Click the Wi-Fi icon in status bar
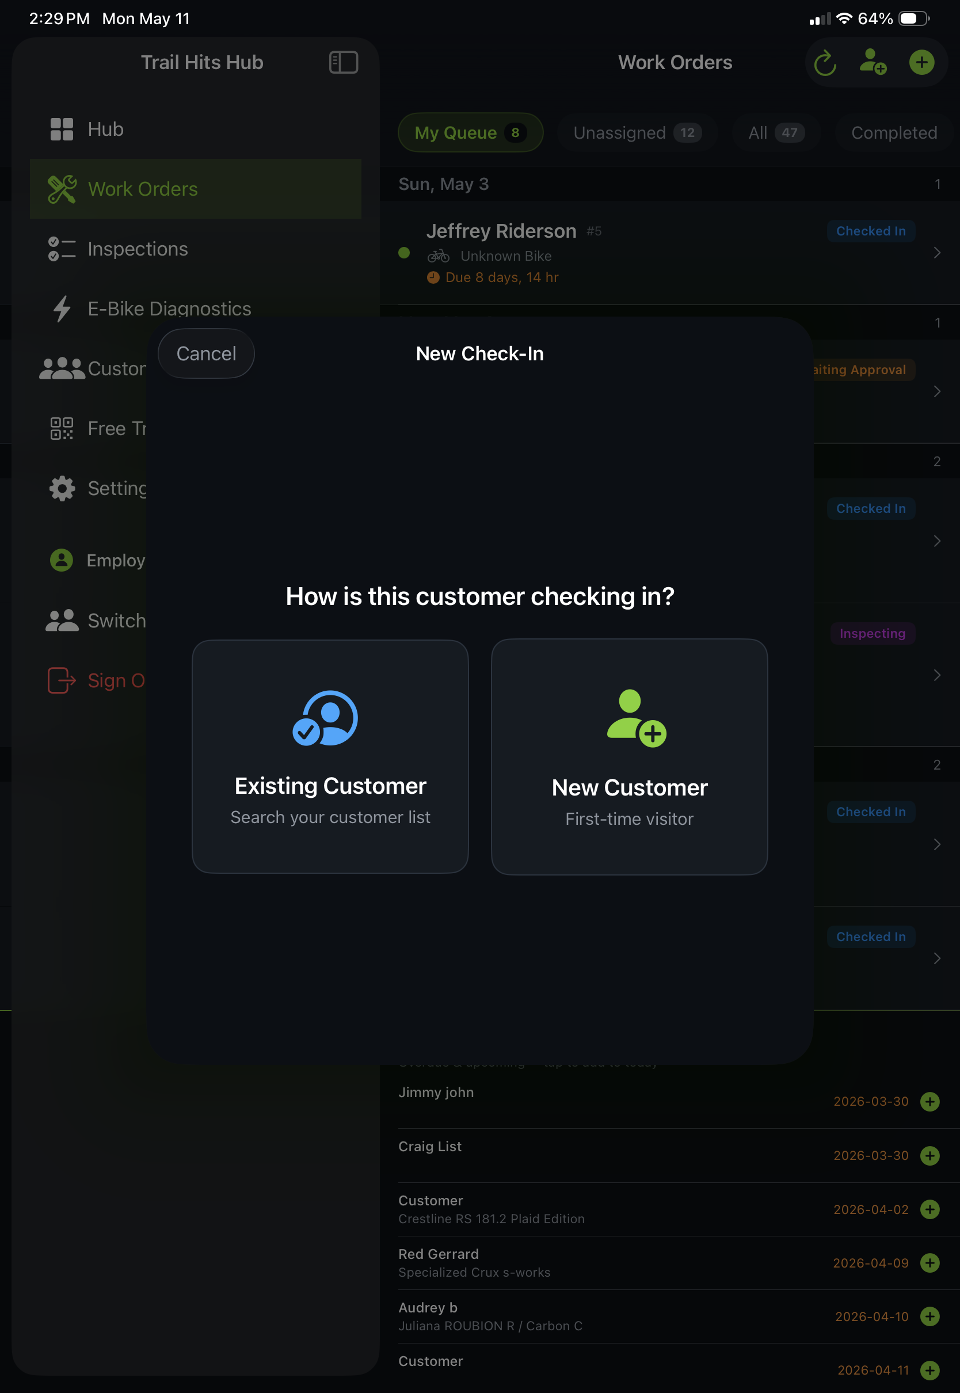The image size is (960, 1393). pos(844,18)
